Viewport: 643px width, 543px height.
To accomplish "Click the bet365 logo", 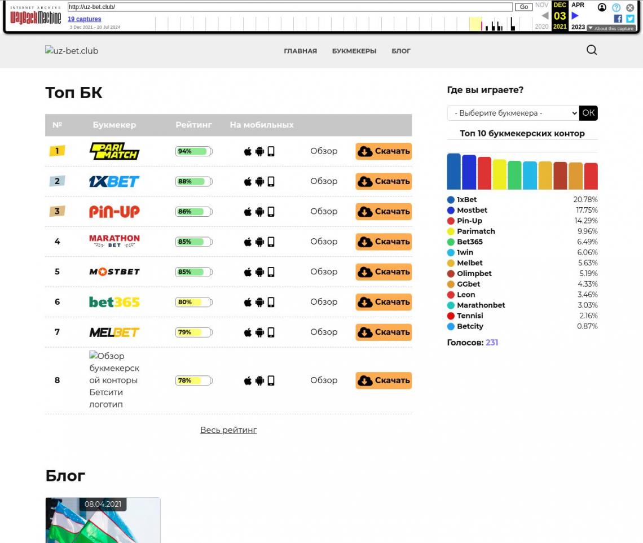I will pos(114,302).
